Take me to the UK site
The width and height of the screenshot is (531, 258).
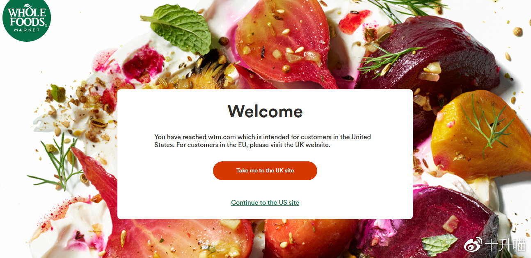click(x=265, y=171)
